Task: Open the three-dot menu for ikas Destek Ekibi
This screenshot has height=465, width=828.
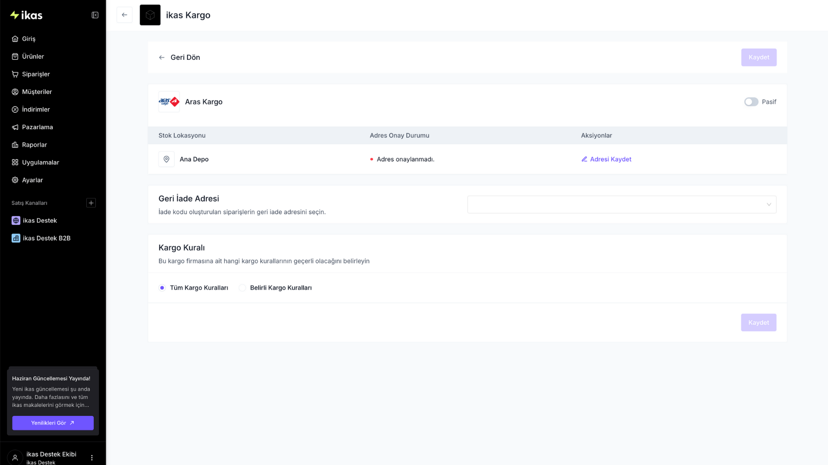Action: click(92, 458)
